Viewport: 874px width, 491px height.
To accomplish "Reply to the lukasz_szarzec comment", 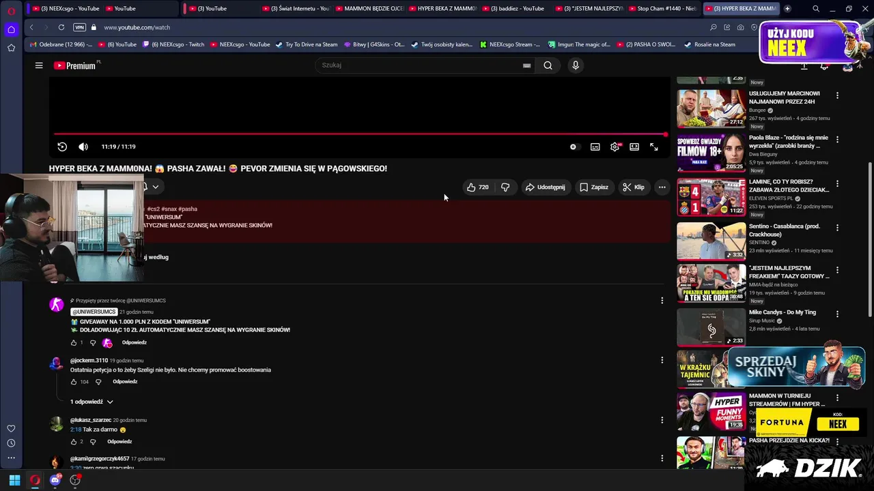I will coord(119,442).
